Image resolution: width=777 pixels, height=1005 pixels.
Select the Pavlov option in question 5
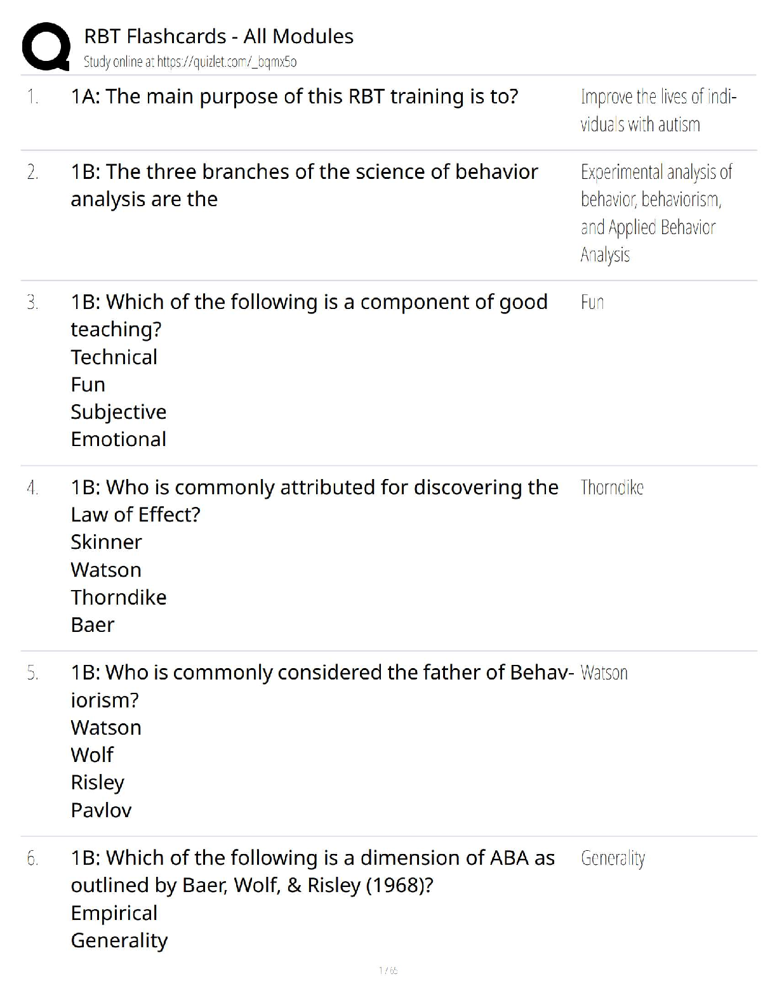(x=101, y=810)
